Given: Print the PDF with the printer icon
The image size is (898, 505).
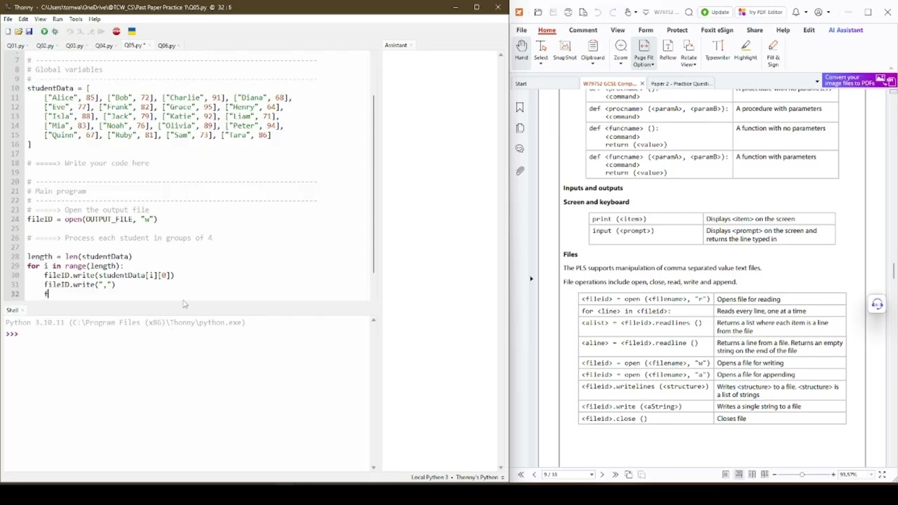Looking at the screenshot, I should pyautogui.click(x=568, y=12).
